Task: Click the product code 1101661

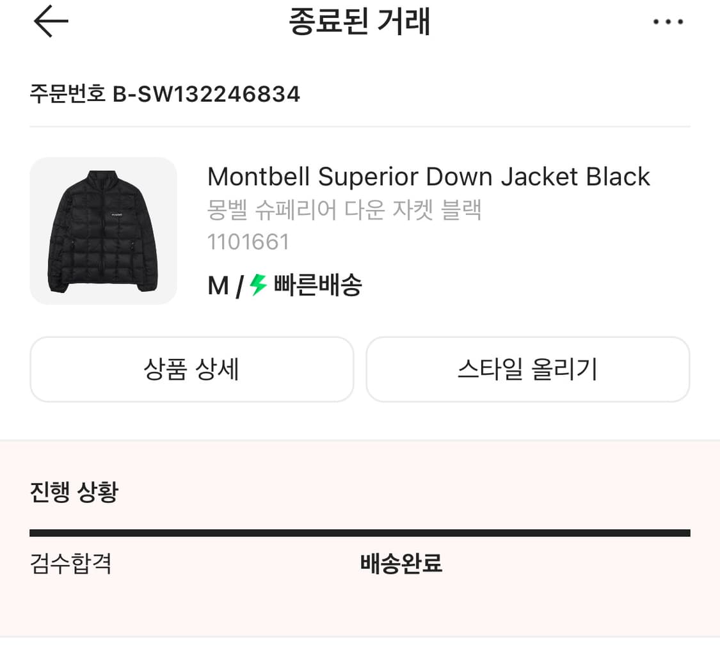Action: (x=247, y=242)
